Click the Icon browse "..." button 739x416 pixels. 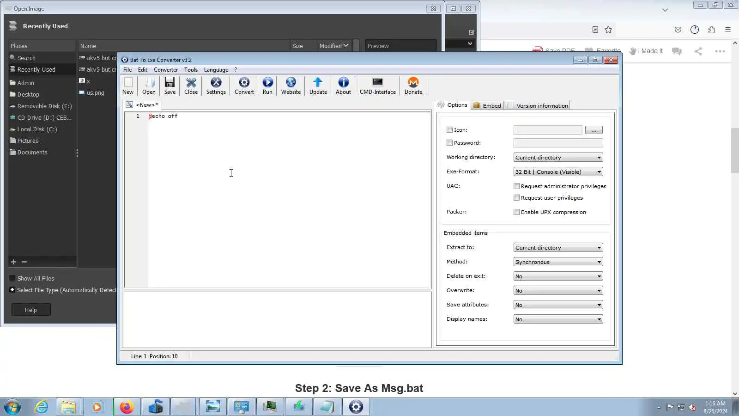594,130
